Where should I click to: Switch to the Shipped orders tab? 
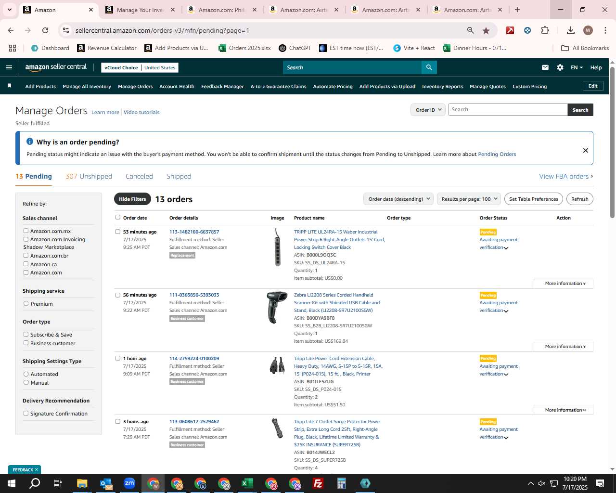(179, 176)
